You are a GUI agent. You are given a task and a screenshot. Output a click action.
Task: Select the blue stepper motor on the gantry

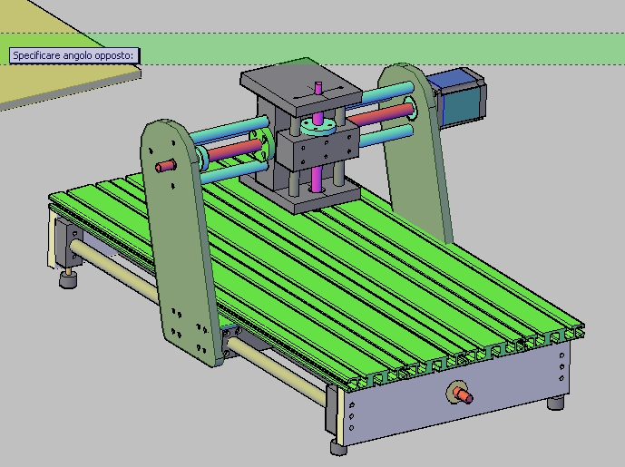point(458,98)
